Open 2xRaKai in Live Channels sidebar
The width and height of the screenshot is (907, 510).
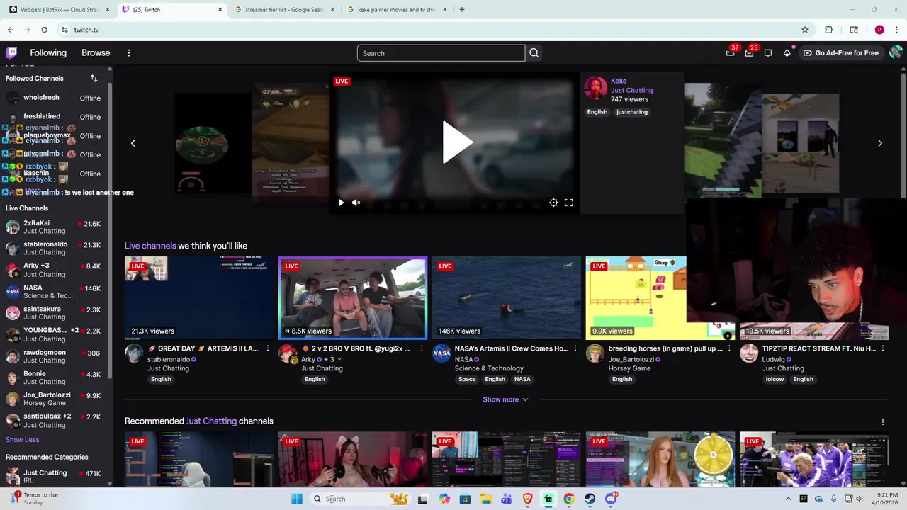(54, 227)
